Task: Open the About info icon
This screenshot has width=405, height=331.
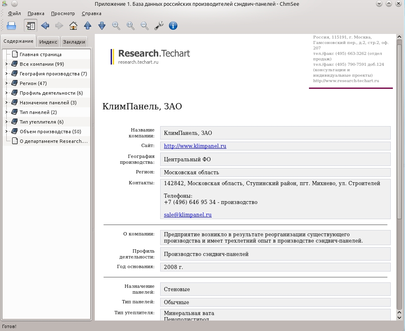Action: (173, 26)
